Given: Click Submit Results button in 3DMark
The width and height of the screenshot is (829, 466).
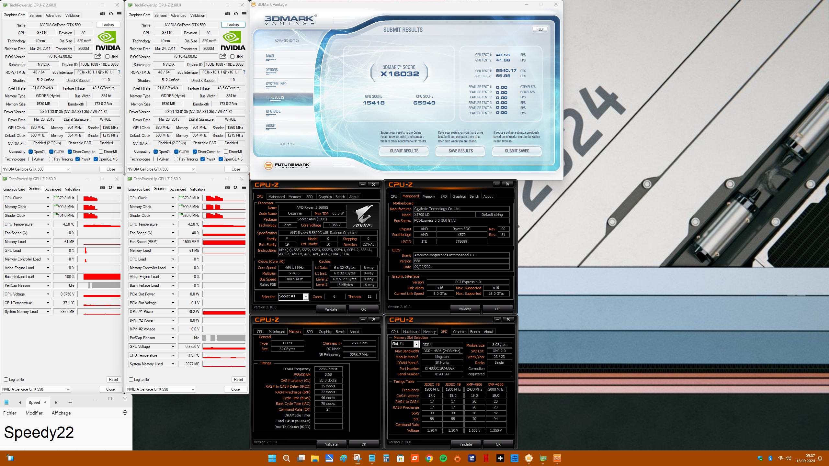Looking at the screenshot, I should click(x=404, y=151).
